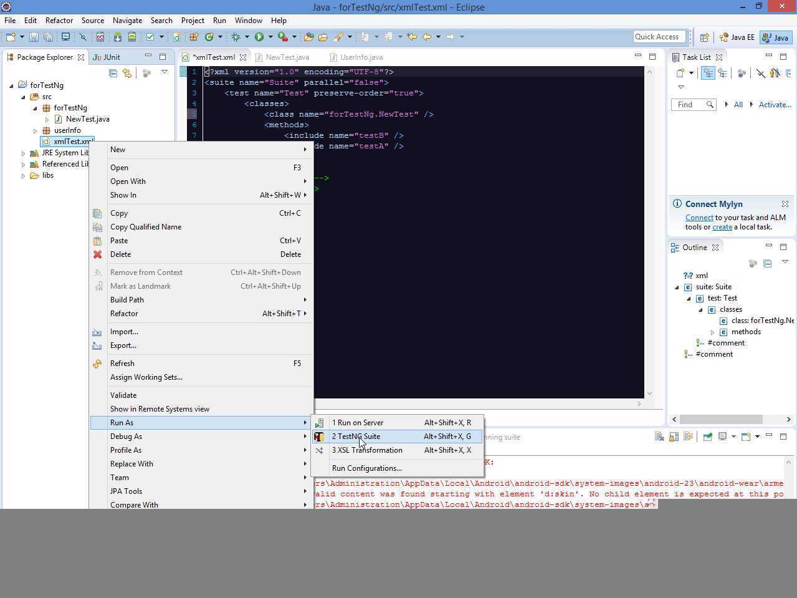Click the Clear Console icon
This screenshot has width=797, height=598.
(659, 436)
